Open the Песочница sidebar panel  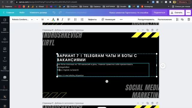click(5, 69)
